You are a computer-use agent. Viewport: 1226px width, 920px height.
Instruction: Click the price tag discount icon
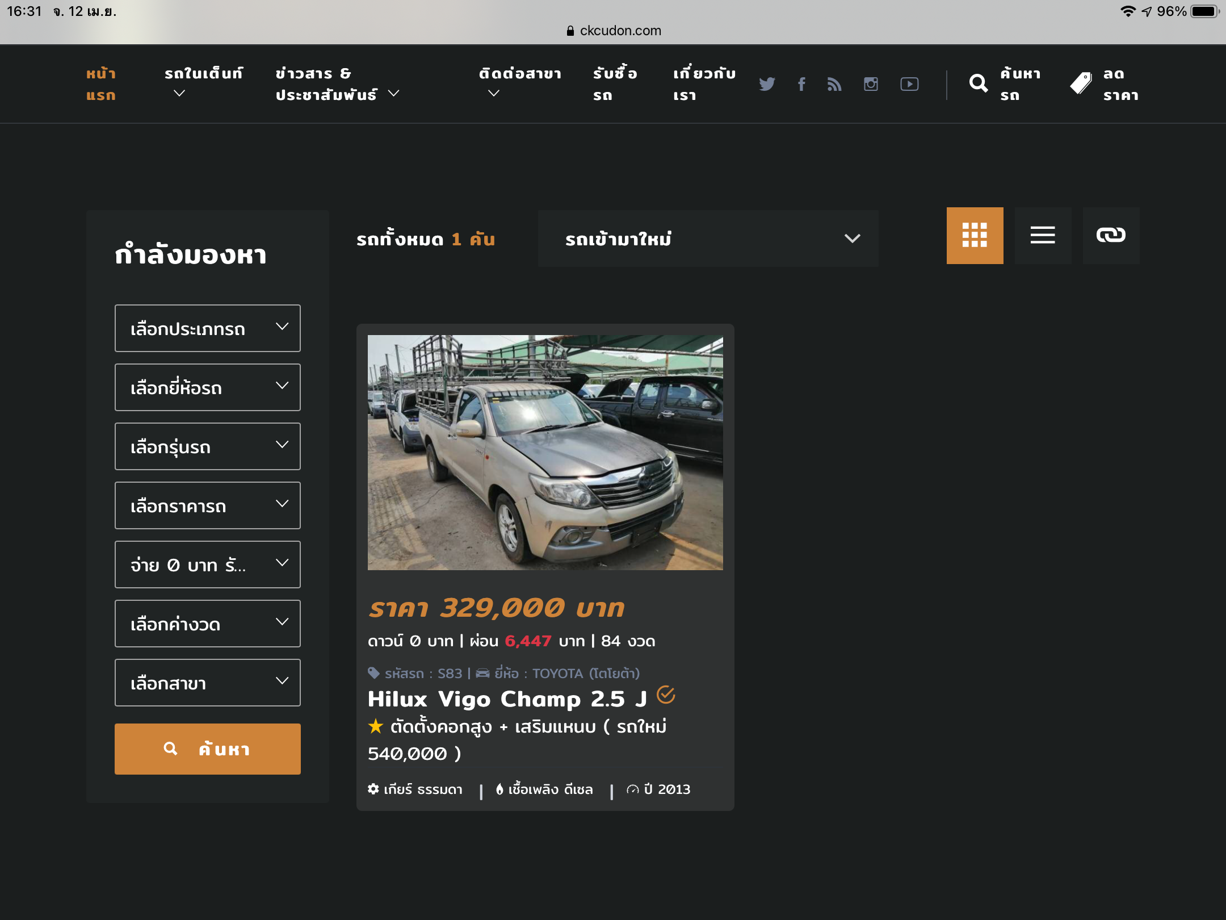1081,84
